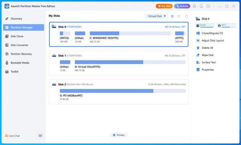Click the Toolkit toolbox icon

(7, 72)
